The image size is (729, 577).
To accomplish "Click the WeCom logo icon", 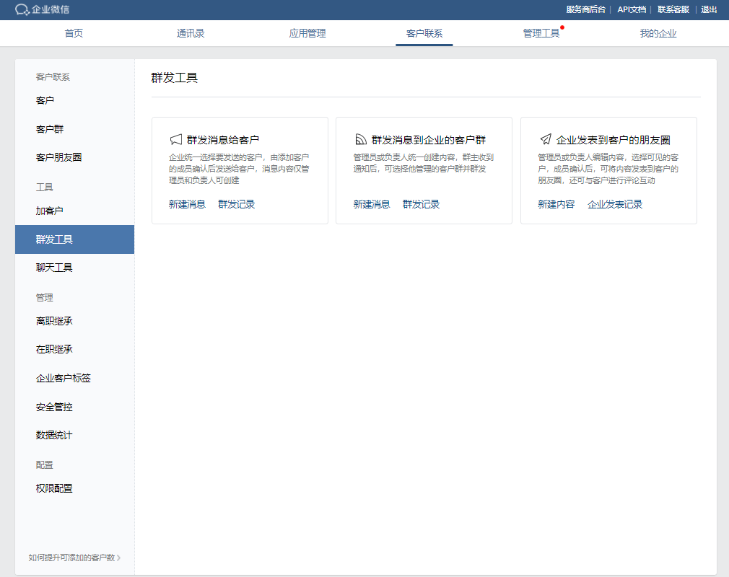I will [x=22, y=10].
